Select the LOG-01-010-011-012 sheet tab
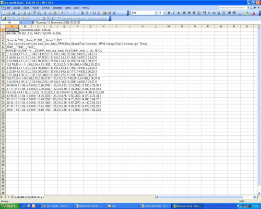261x209 pixels. coord(29,197)
